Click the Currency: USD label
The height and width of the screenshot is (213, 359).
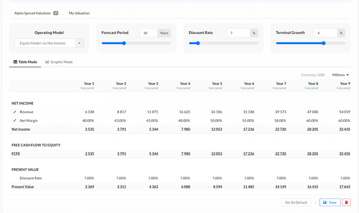point(313,75)
